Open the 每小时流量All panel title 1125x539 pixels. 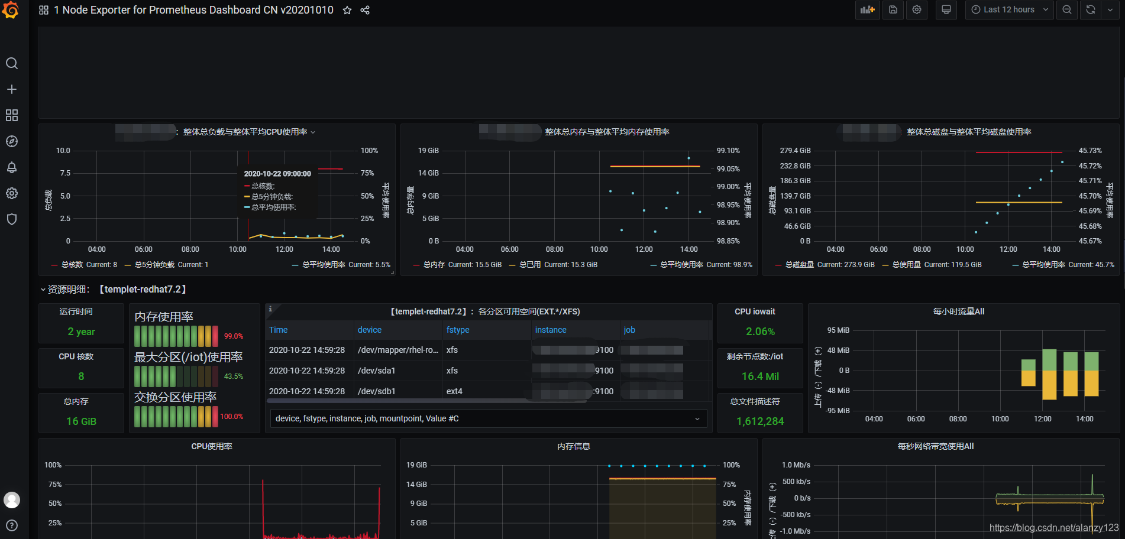tap(958, 311)
